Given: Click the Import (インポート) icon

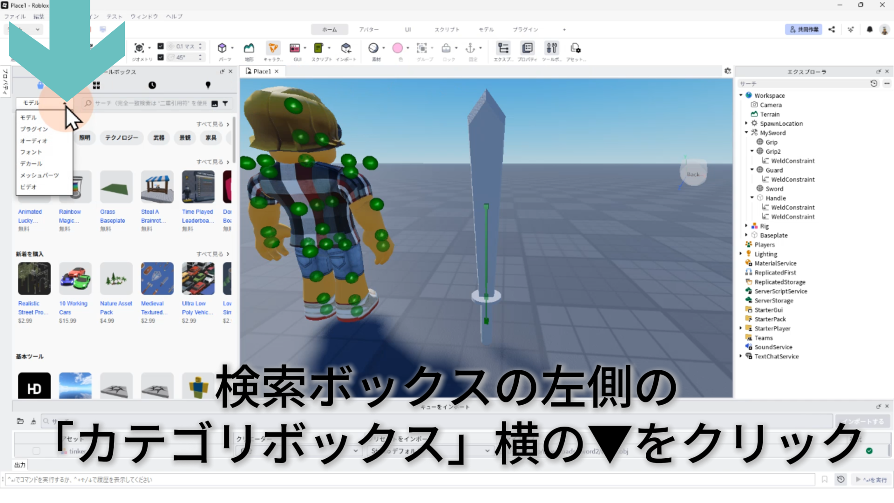Looking at the screenshot, I should tap(346, 48).
